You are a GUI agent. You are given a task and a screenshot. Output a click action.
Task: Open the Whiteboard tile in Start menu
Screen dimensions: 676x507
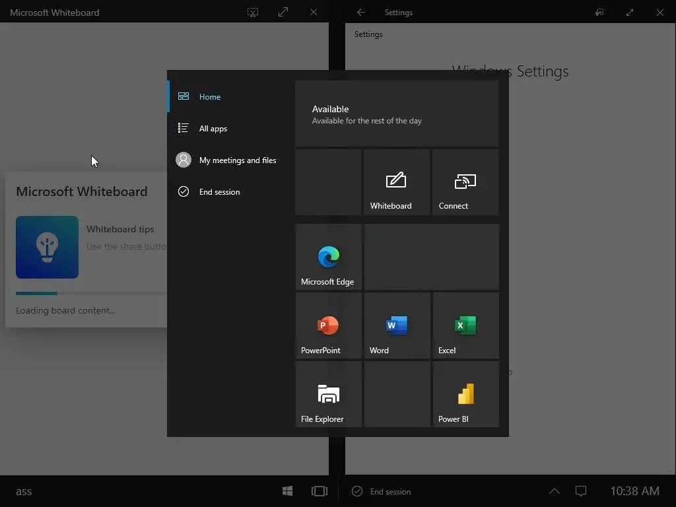click(x=397, y=182)
